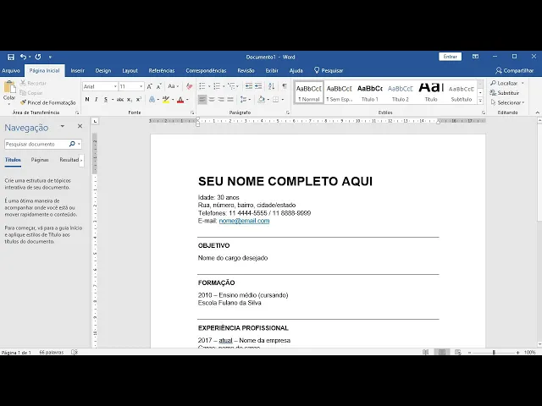Align text right
This screenshot has width=542, height=406.
click(x=221, y=100)
